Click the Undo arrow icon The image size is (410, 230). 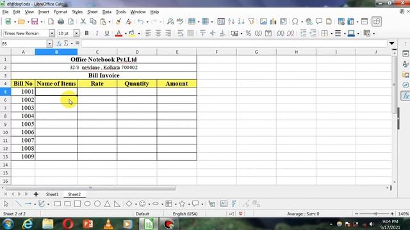click(x=140, y=21)
